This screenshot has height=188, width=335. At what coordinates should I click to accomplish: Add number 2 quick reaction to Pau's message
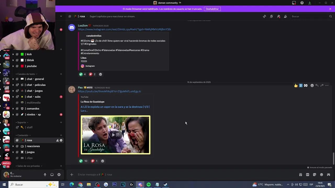[301, 85]
